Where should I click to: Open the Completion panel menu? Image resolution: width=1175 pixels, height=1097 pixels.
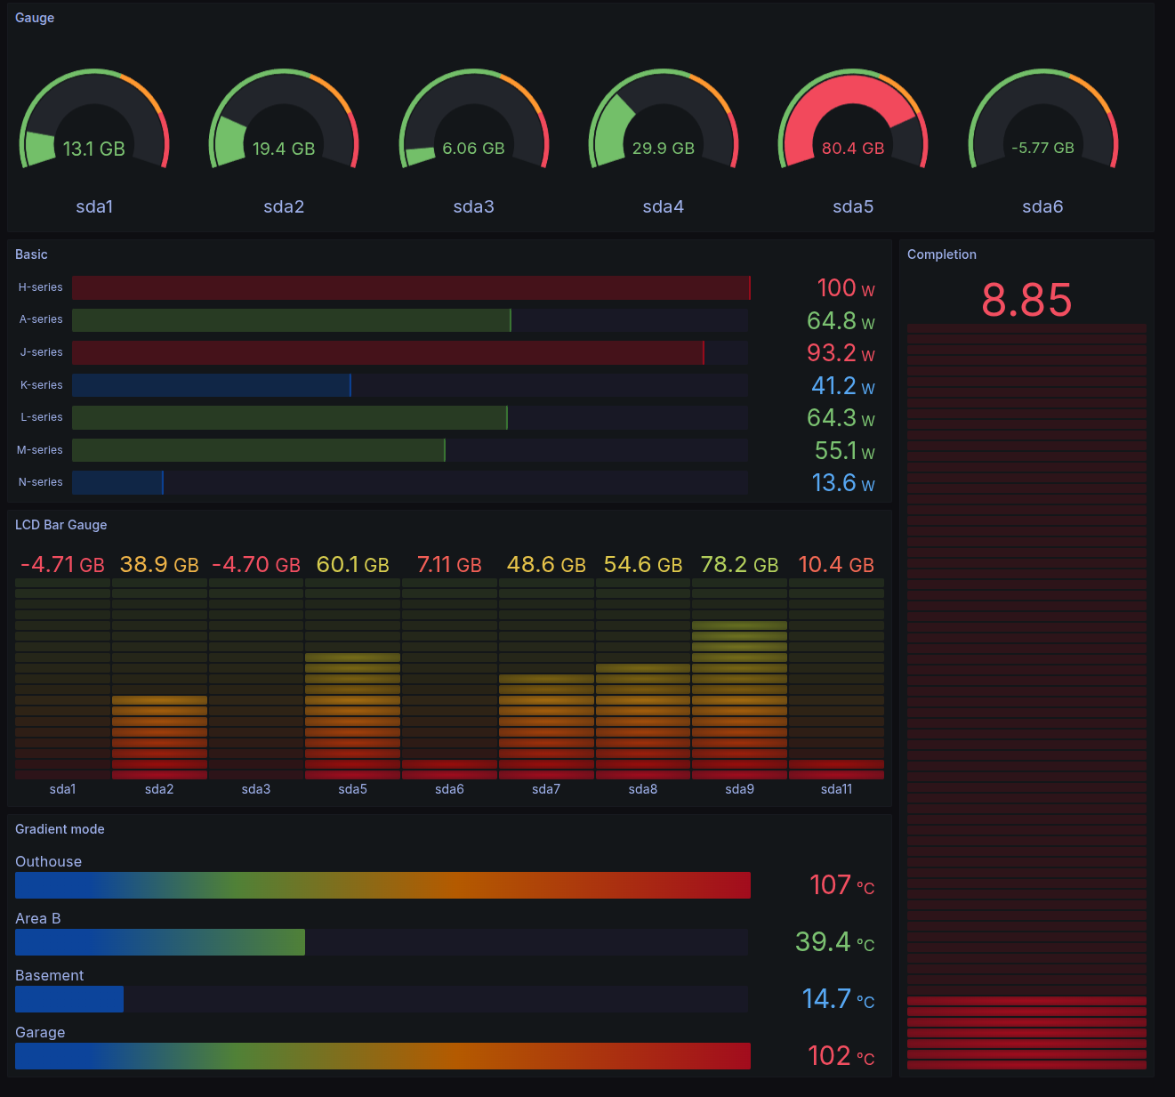(x=942, y=254)
